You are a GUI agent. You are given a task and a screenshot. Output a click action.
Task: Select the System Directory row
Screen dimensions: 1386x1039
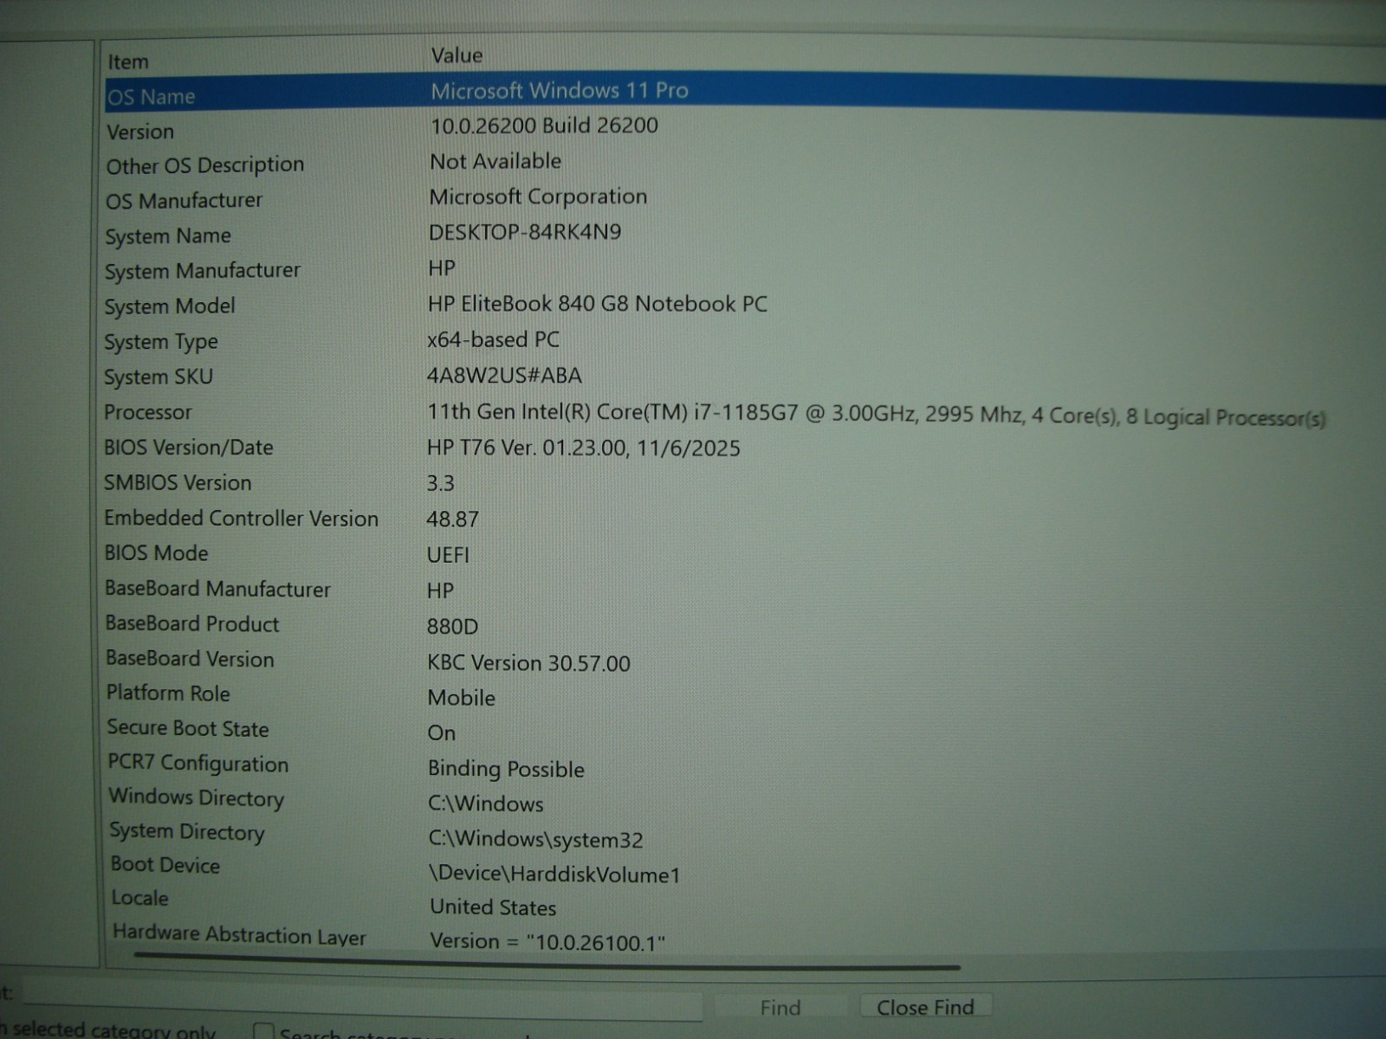pos(743,835)
